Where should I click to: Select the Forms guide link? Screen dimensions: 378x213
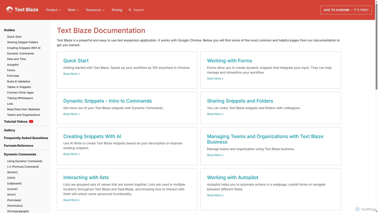[x=11, y=70]
